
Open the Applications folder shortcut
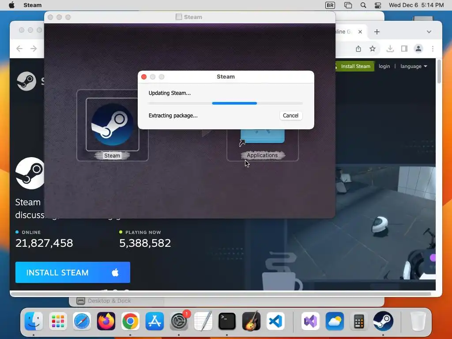[262, 136]
